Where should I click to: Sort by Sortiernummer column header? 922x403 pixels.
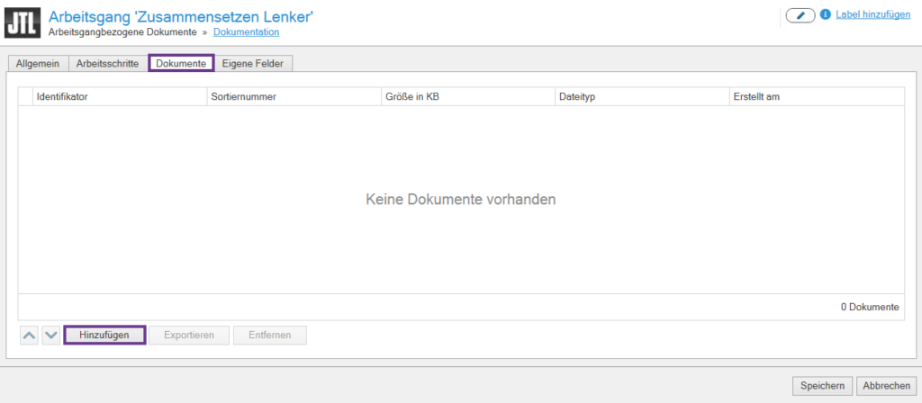294,97
